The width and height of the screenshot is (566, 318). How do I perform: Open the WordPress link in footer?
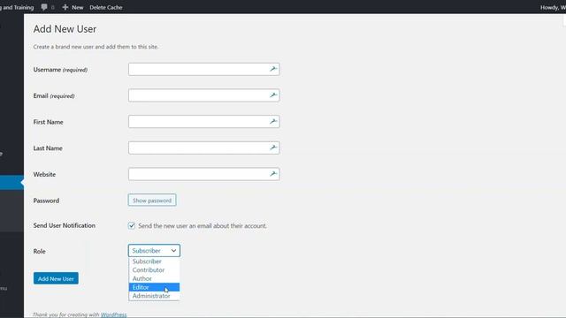[x=114, y=314]
